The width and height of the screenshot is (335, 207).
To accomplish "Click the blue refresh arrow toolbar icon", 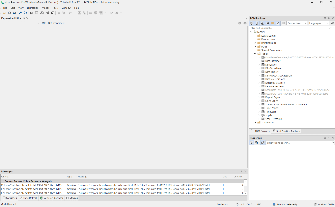I will click(25, 13).
